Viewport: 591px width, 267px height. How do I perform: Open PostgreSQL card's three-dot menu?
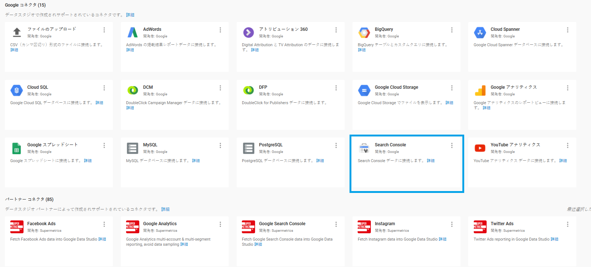[x=336, y=146]
